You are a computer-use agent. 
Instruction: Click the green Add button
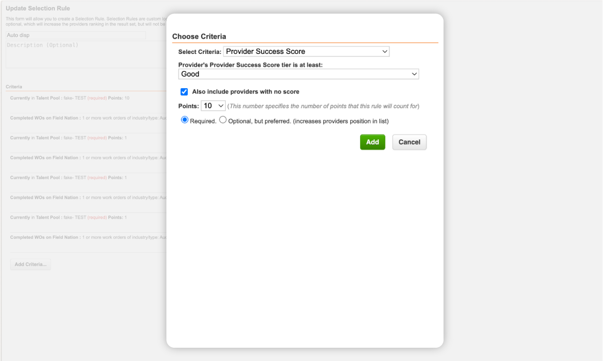click(x=372, y=142)
